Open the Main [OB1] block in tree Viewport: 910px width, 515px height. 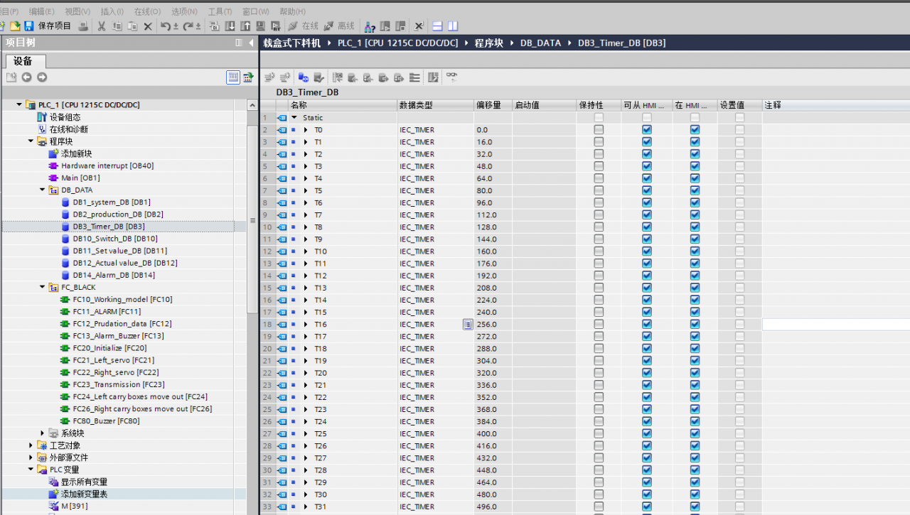click(x=80, y=178)
